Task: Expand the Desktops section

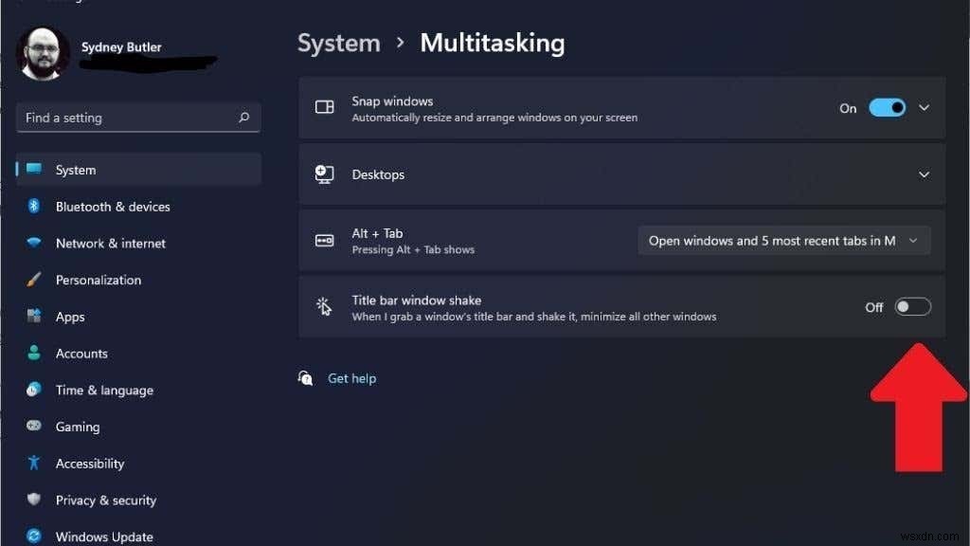Action: pos(925,174)
